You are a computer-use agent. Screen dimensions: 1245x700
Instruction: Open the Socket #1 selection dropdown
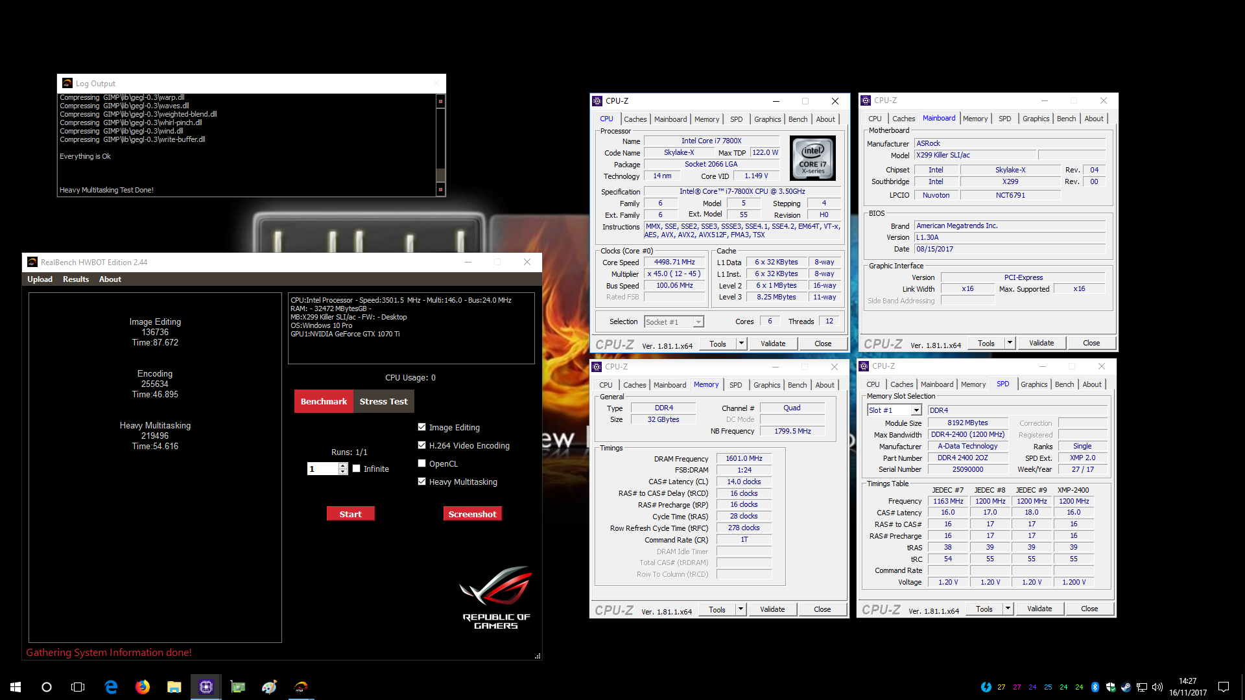coord(698,322)
